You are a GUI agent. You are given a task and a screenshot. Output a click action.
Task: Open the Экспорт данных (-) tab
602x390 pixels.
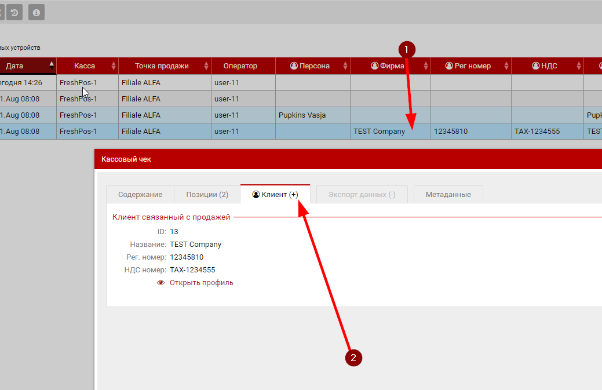[362, 195]
